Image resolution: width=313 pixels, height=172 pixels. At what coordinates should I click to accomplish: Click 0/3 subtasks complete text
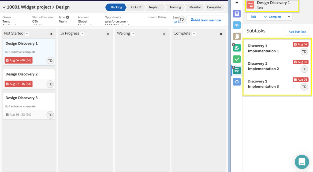tap(20, 52)
